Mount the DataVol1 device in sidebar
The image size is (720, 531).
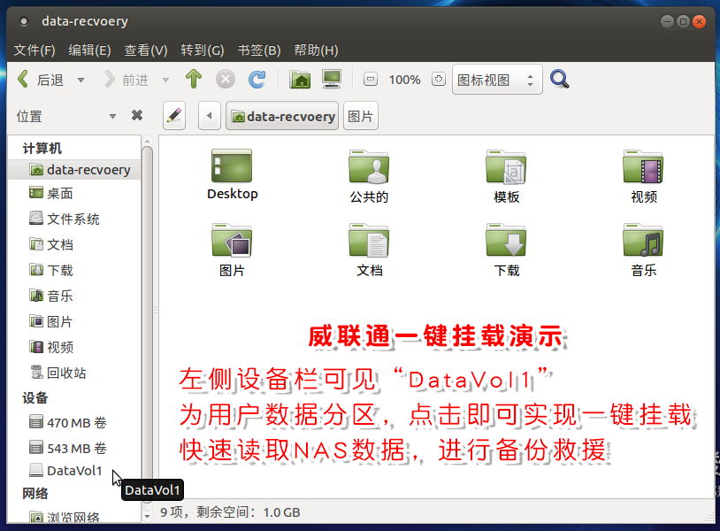pyautogui.click(x=75, y=470)
